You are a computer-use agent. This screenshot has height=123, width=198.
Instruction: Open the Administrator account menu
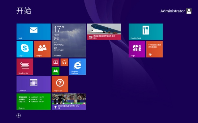172,11
